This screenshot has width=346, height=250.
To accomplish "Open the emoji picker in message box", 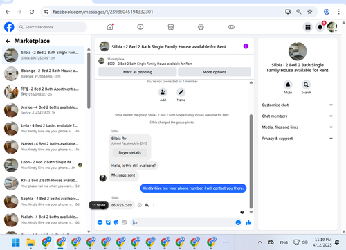I will tap(238, 222).
